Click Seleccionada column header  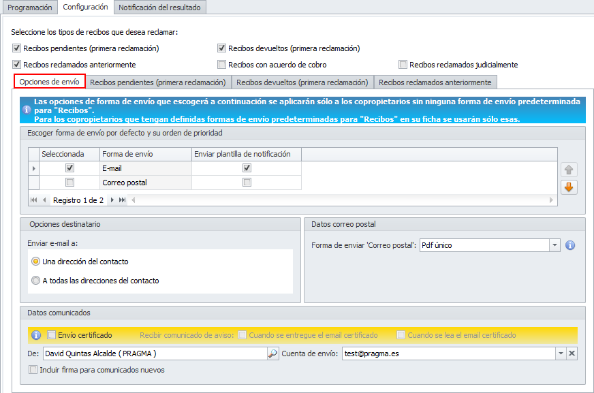pos(69,154)
